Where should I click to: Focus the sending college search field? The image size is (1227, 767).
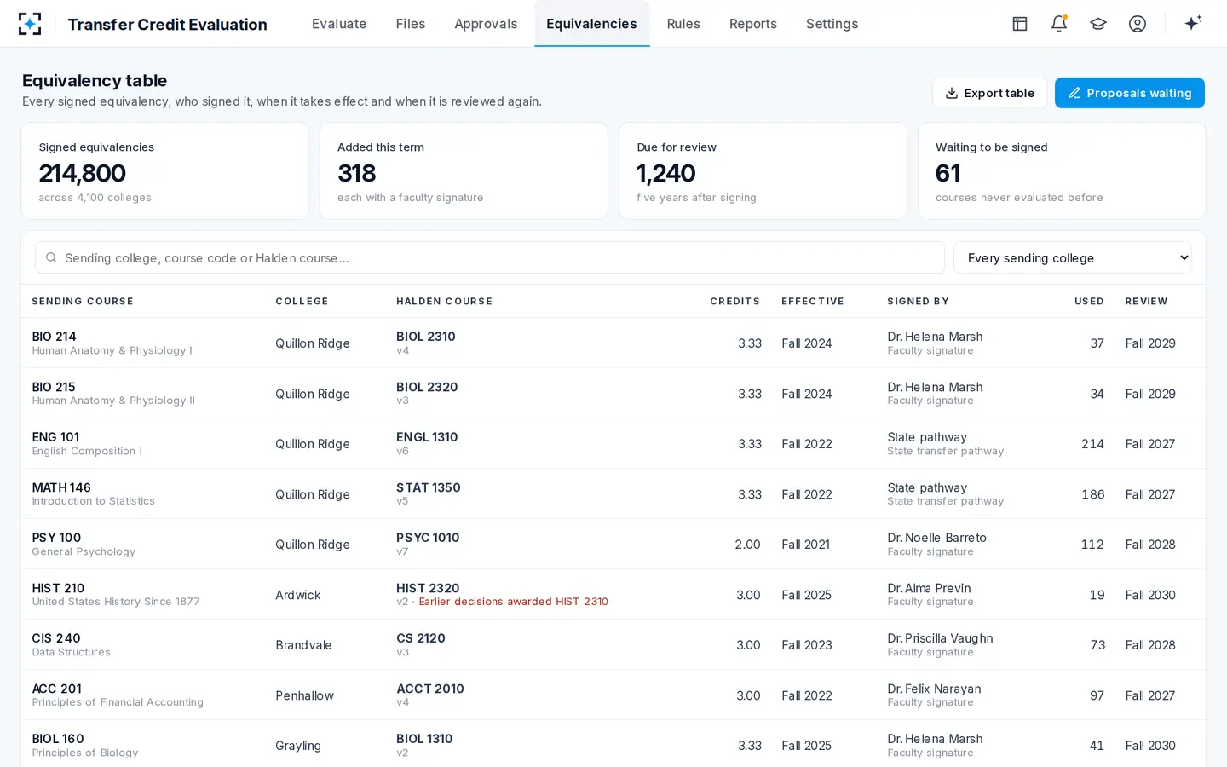click(490, 257)
